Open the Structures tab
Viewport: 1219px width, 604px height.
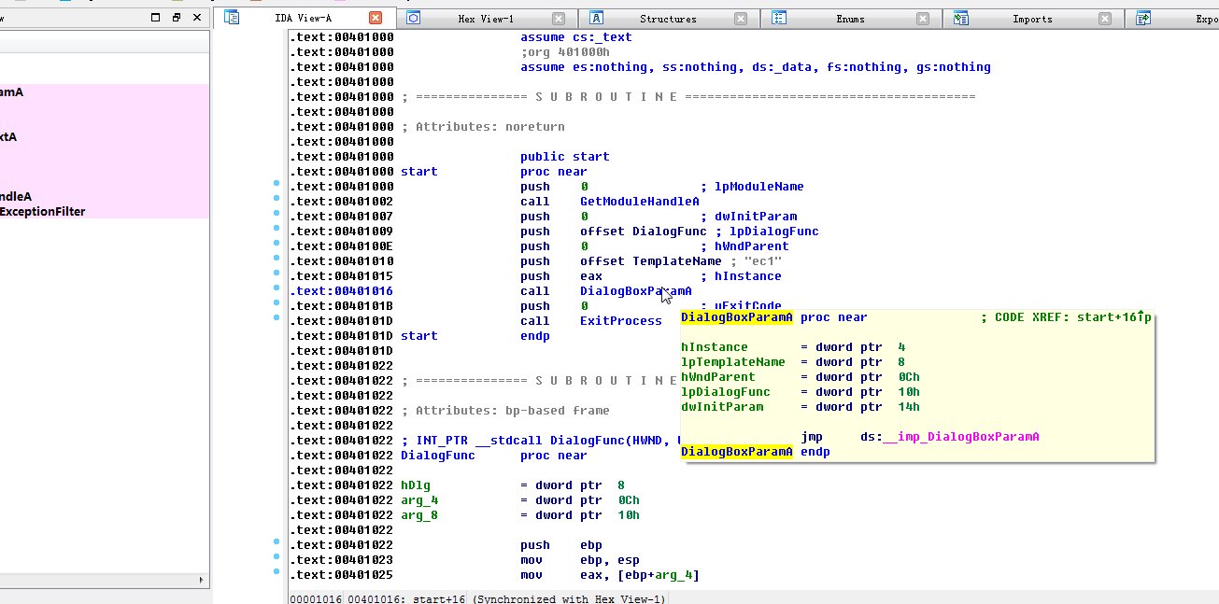click(x=668, y=19)
